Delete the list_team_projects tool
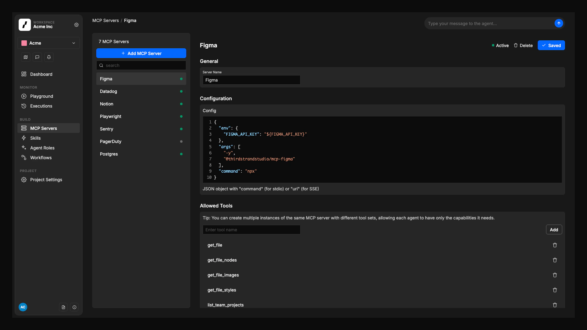Screen dimensions: 587x330 tap(555, 305)
